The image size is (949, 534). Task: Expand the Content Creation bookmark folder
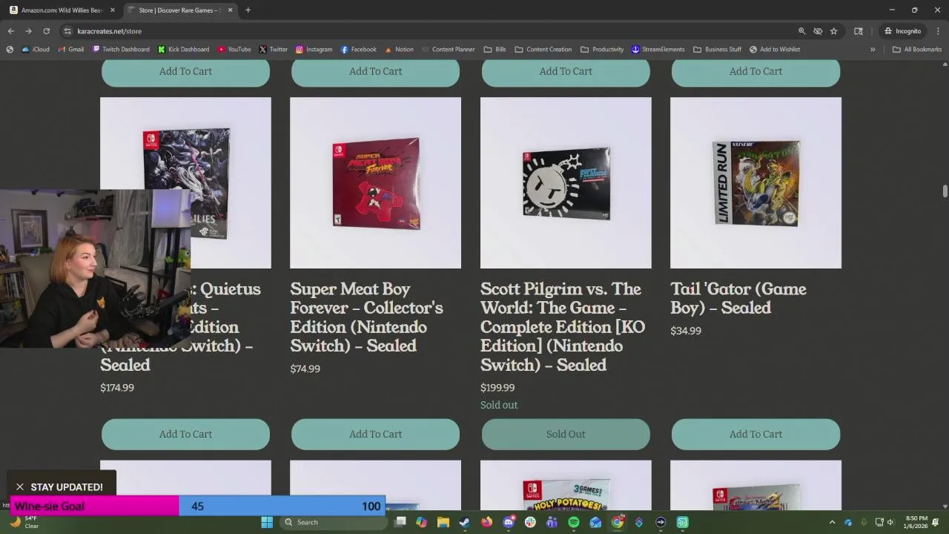[543, 50]
